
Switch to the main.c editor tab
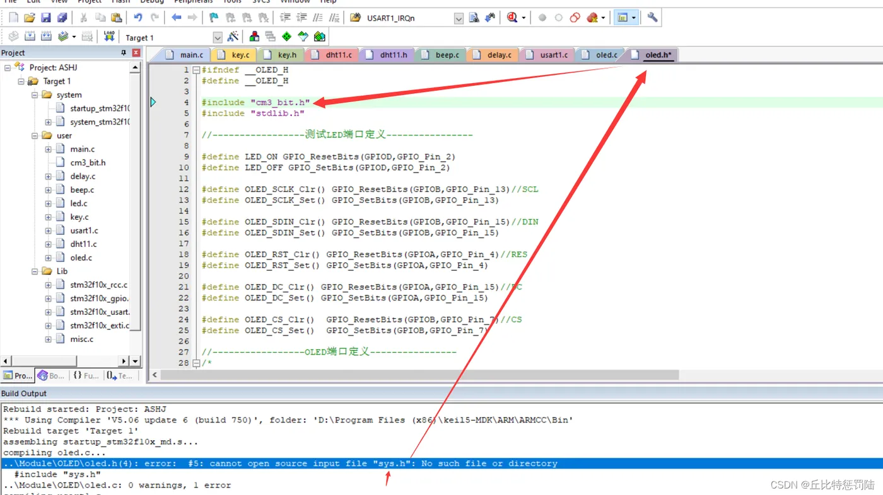(184, 55)
